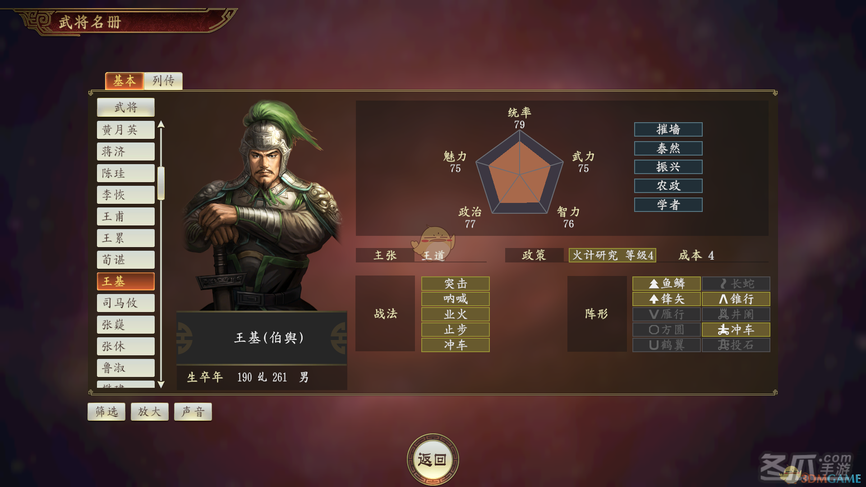
Task: Select the 方圆 formation icon
Action: (666, 330)
